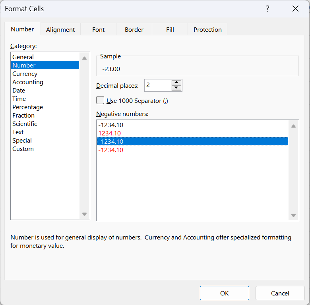Click Category list scroll up arrow
Viewport: 310px width, 305px height.
[x=84, y=58]
